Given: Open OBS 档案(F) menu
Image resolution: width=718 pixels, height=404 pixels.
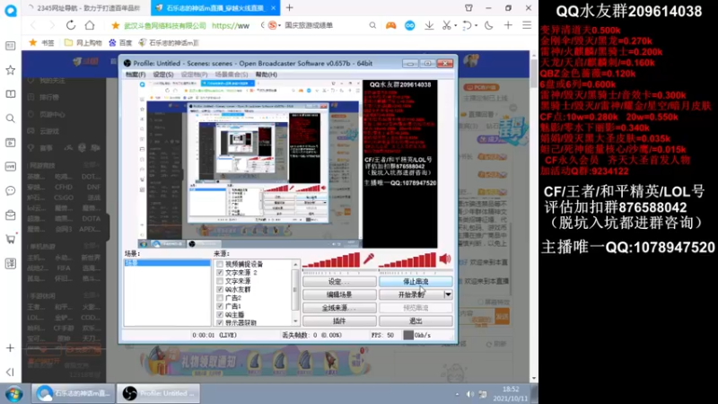Looking at the screenshot, I should tap(136, 75).
